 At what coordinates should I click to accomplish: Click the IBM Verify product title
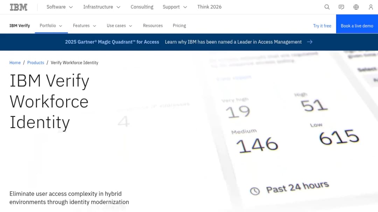[x=20, y=26]
